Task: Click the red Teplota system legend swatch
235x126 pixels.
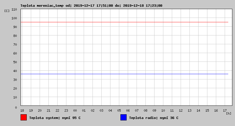Action: click(24, 117)
